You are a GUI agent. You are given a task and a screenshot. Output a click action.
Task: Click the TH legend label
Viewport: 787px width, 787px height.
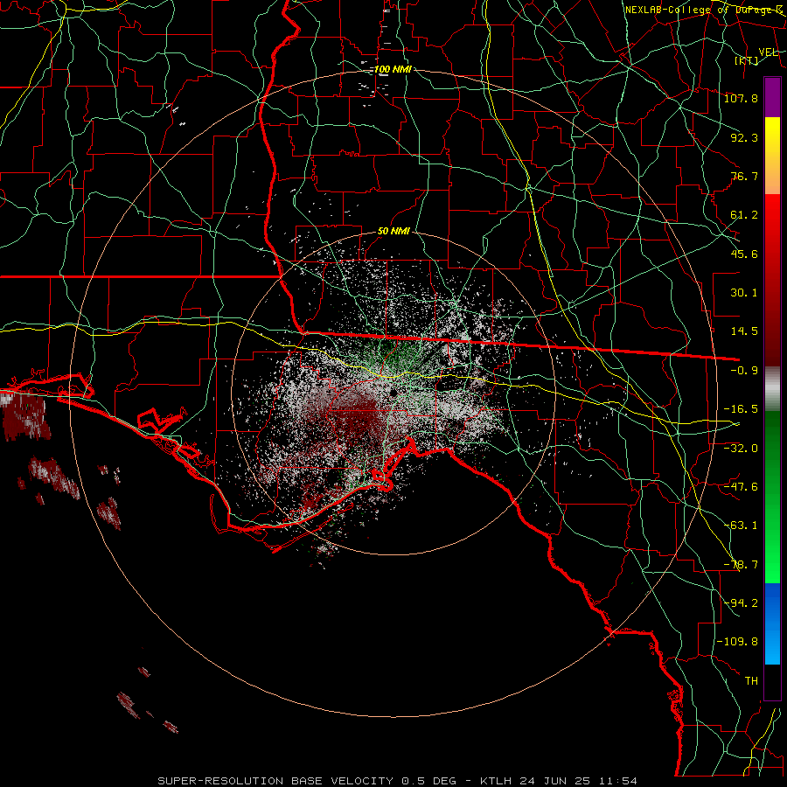(751, 681)
